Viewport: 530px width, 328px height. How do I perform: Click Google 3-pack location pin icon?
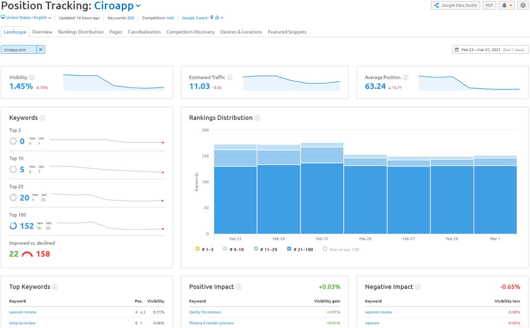[212, 17]
